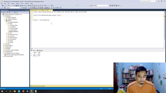
Task: Click the taskbar Search icon
Action: point(6,91)
